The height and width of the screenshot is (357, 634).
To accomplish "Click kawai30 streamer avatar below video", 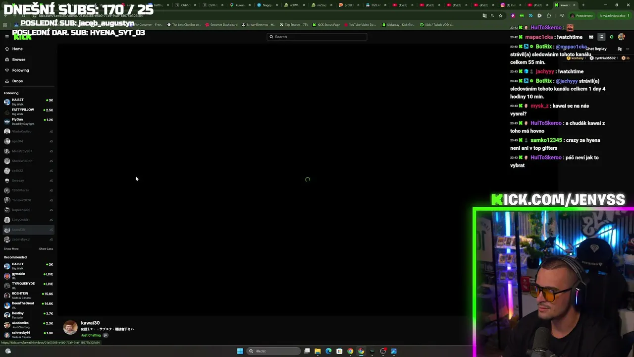I will (70, 327).
